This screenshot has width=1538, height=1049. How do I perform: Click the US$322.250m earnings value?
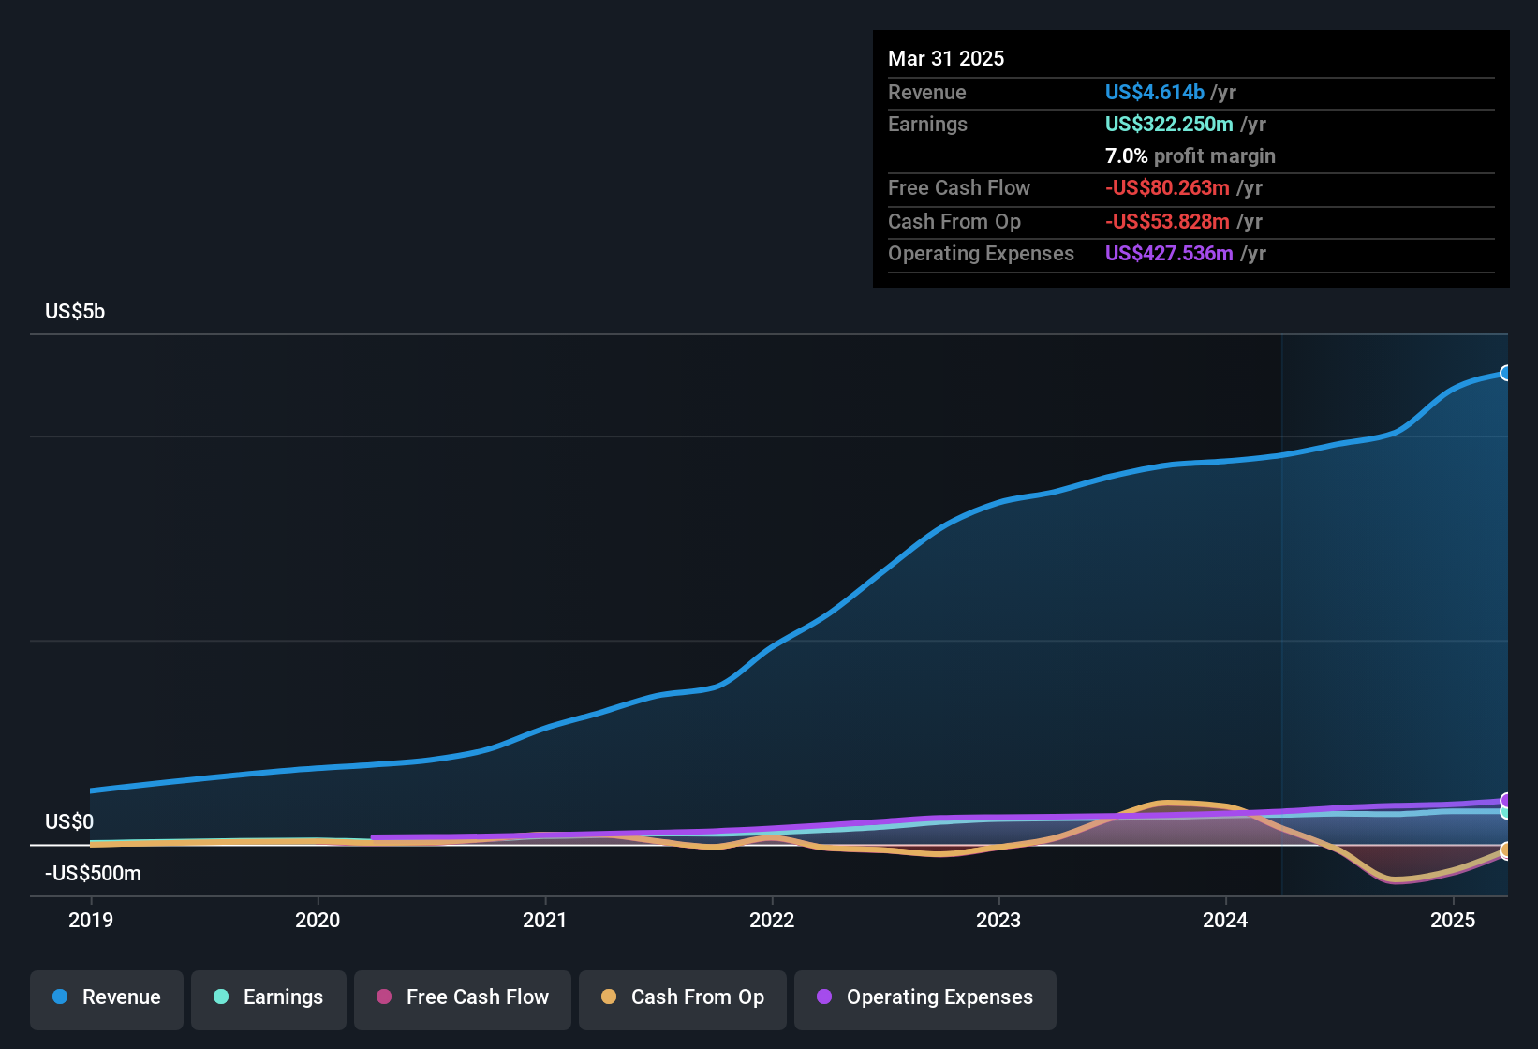click(1169, 124)
